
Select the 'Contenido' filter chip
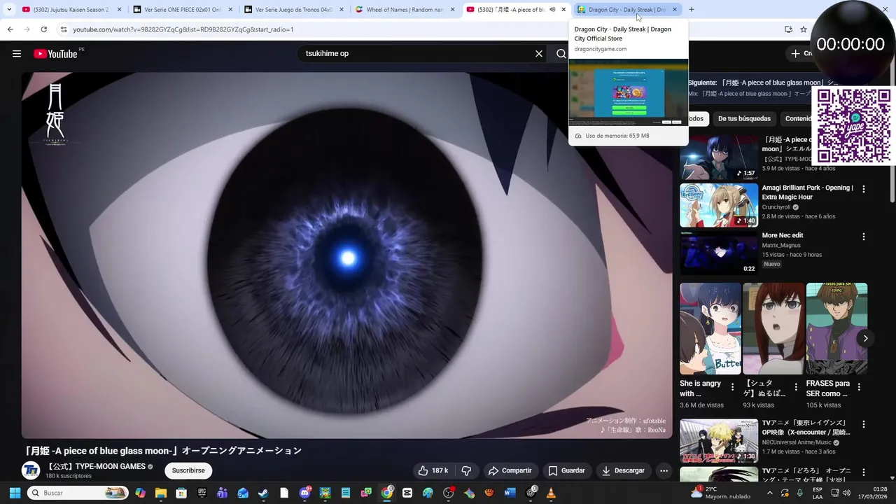point(797,118)
